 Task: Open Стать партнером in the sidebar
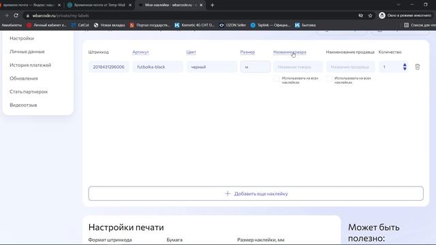coord(29,92)
